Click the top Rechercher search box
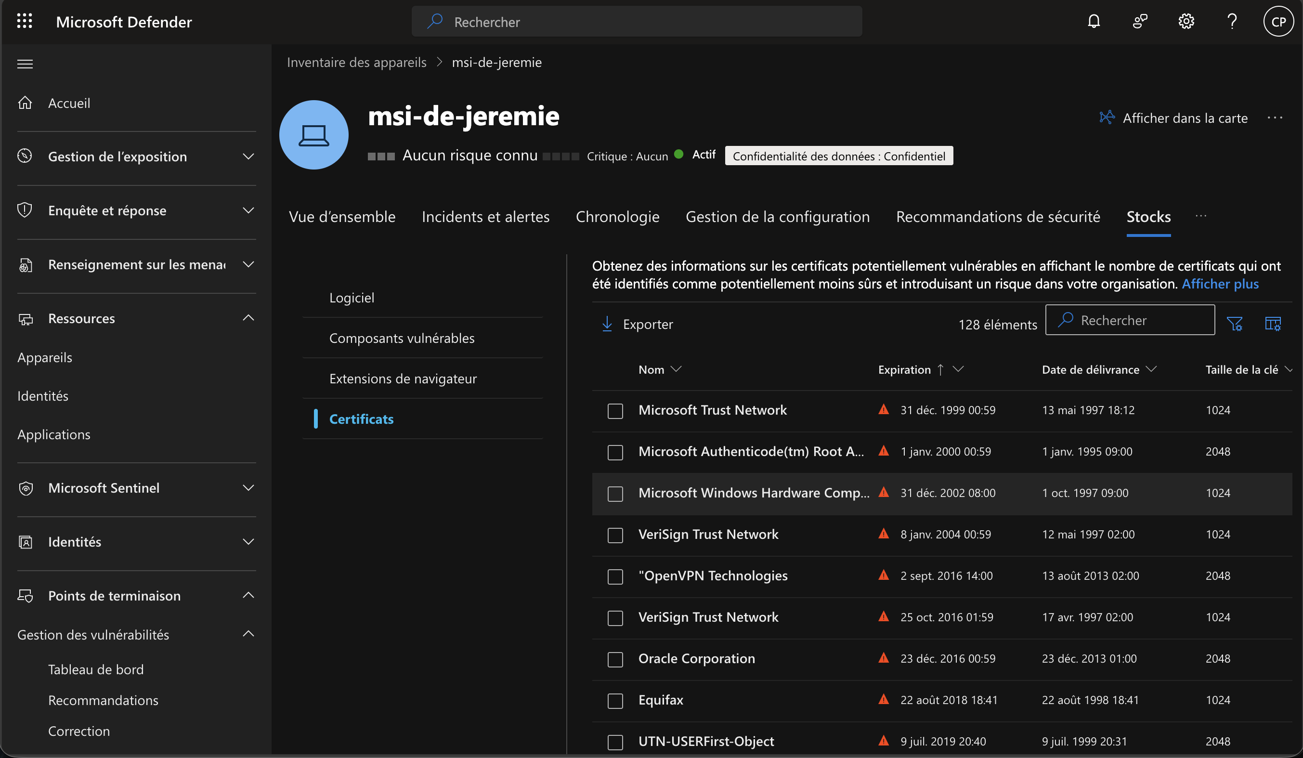This screenshot has height=758, width=1303. tap(637, 21)
